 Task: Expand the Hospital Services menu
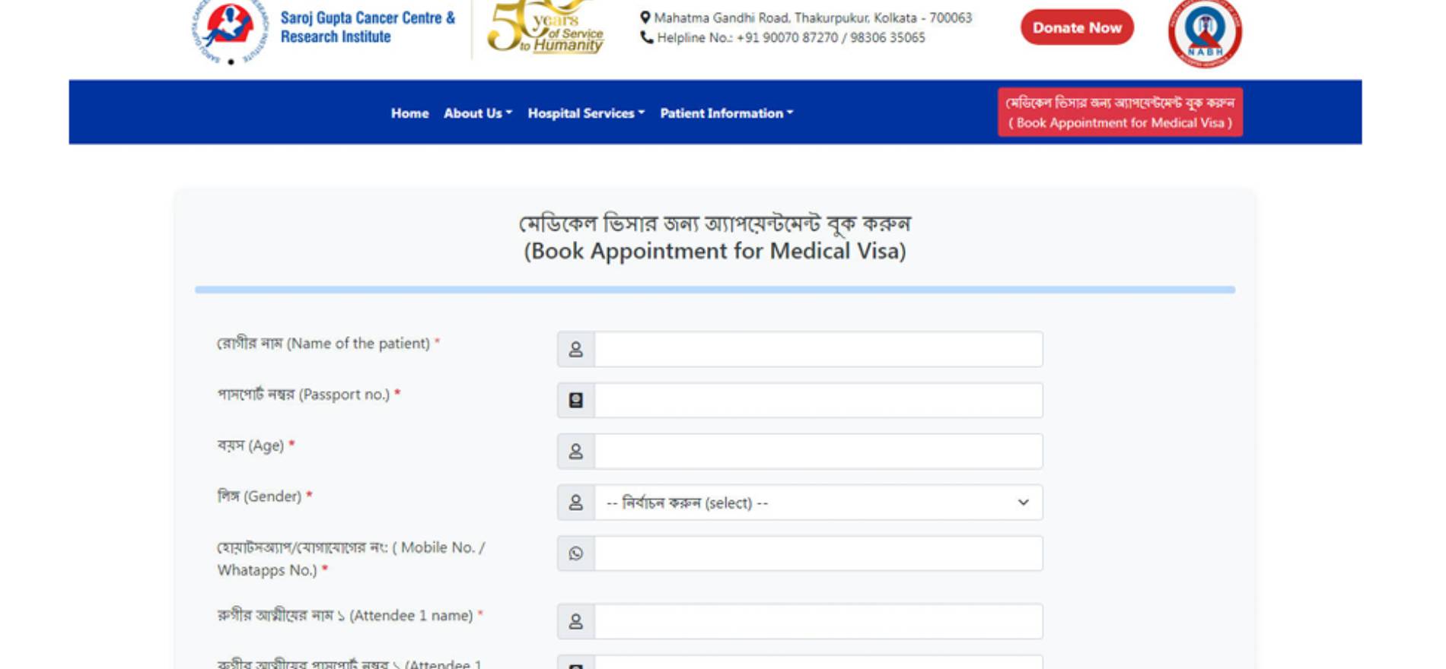(585, 113)
